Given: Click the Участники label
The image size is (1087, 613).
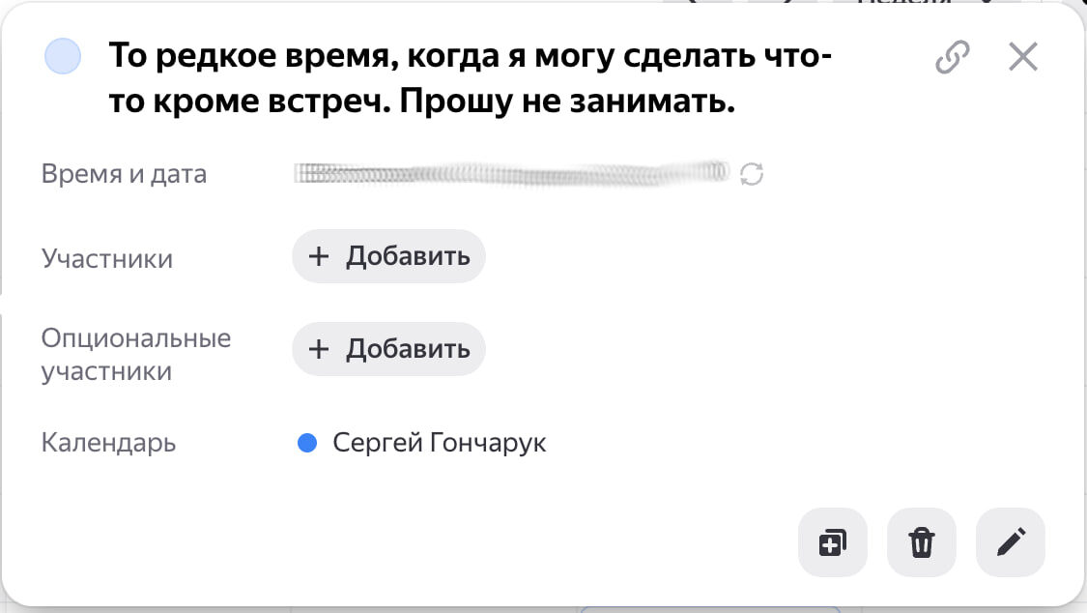Looking at the screenshot, I should coord(107,259).
